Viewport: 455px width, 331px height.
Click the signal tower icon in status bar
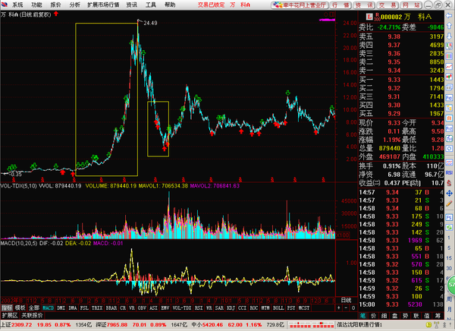[435, 325]
